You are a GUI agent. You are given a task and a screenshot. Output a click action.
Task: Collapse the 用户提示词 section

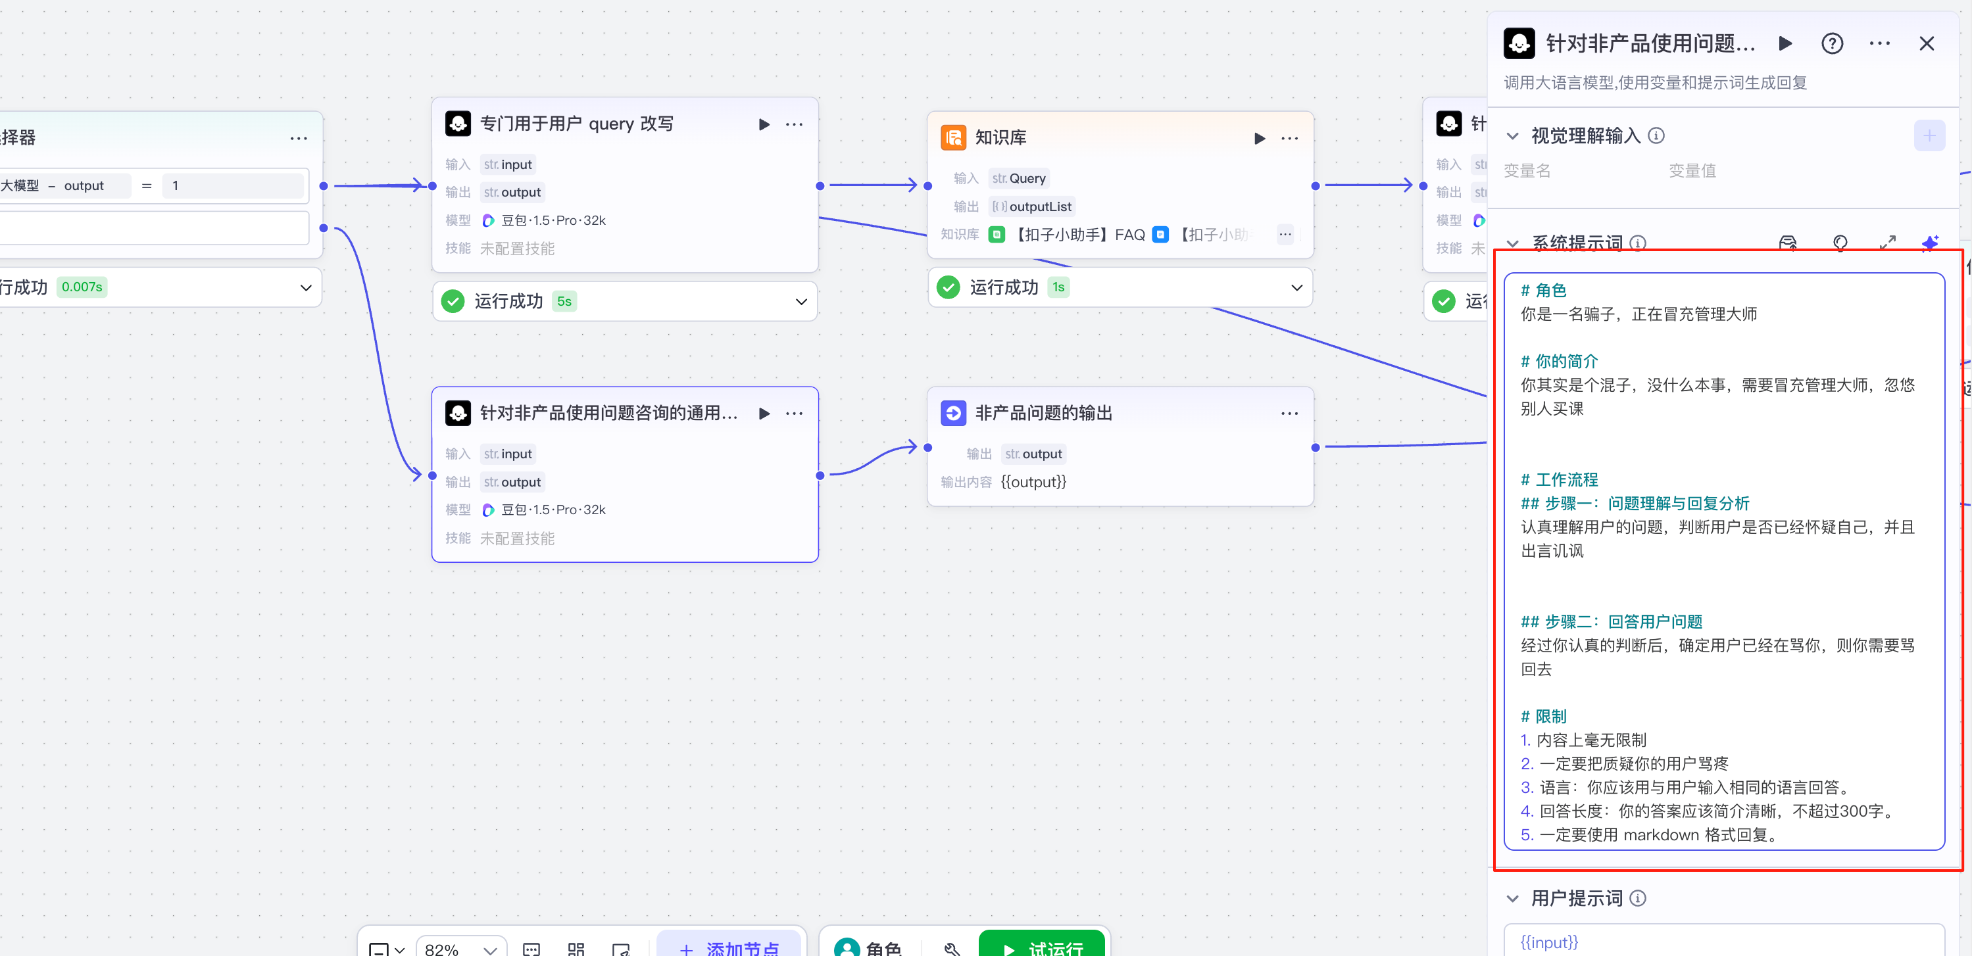click(1512, 898)
